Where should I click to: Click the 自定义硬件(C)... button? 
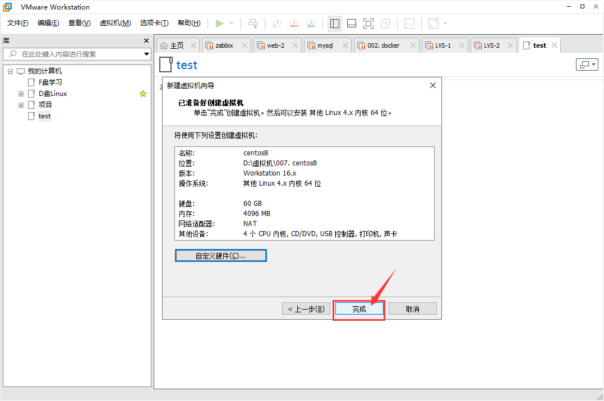click(x=221, y=256)
